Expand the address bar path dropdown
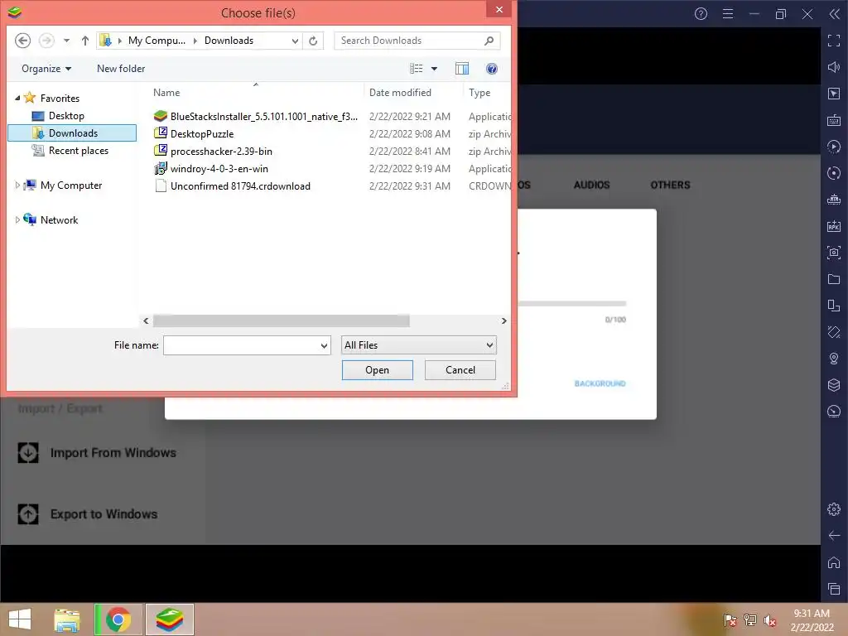Viewport: 848px width, 636px height. (295, 41)
